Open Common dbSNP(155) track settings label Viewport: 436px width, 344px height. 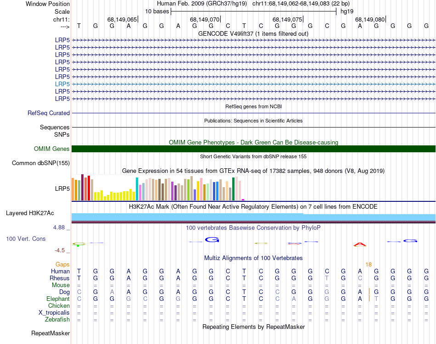41,163
